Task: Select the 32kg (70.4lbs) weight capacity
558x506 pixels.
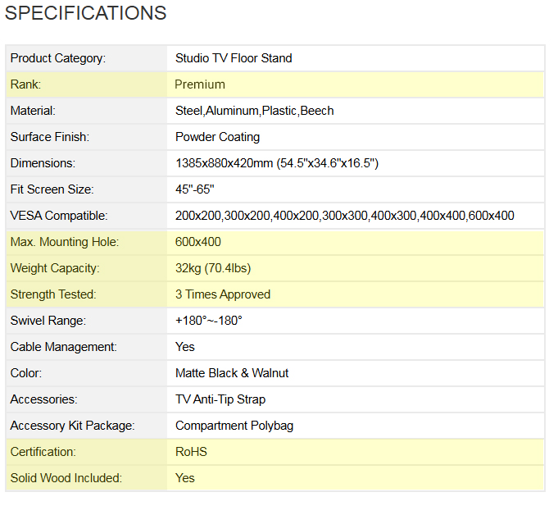Action: 213,268
